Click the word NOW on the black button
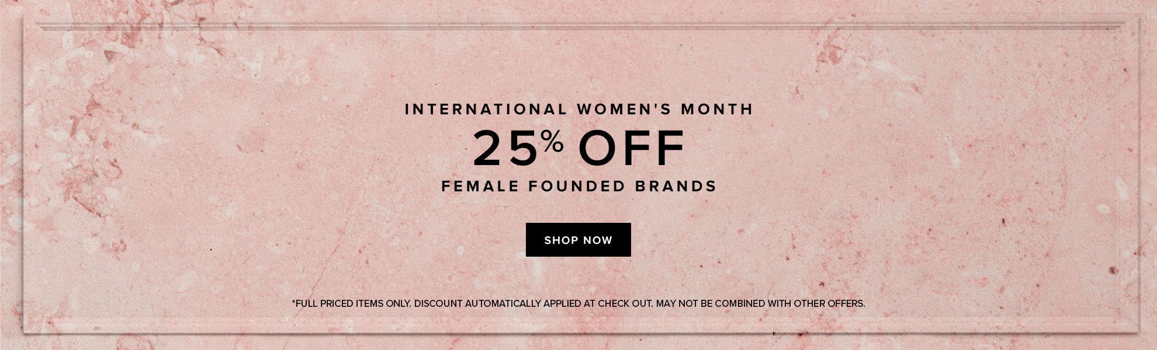 tap(599, 240)
